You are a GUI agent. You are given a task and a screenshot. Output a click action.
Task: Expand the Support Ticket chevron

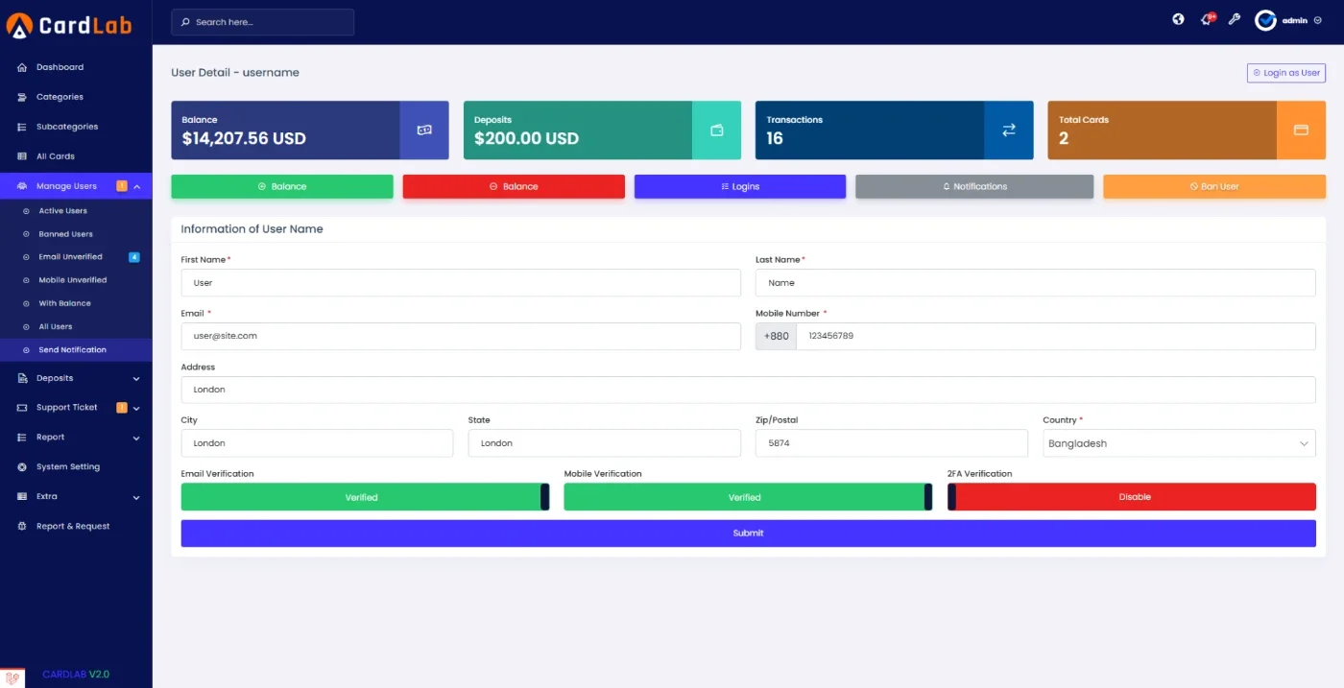pos(136,409)
